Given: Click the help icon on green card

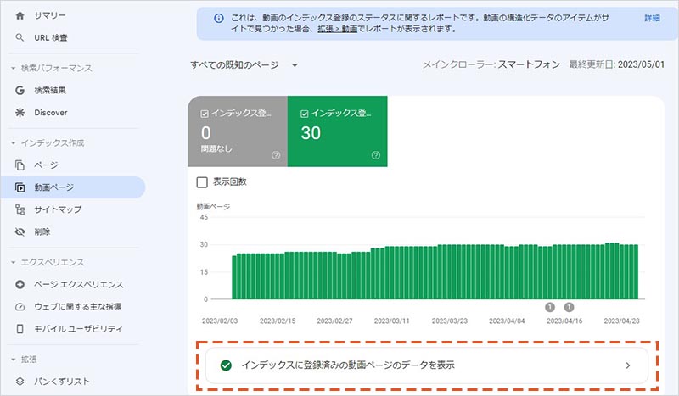Looking at the screenshot, I should (375, 155).
